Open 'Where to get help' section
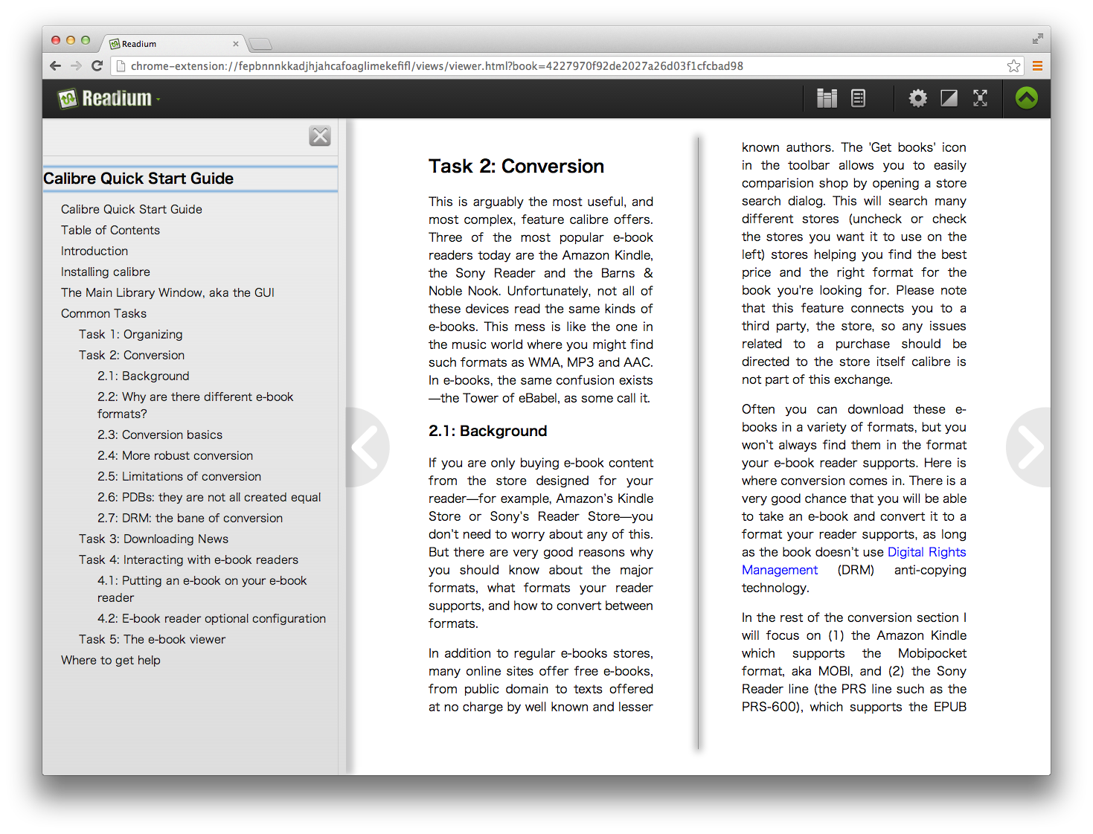1093x834 pixels. point(111,660)
